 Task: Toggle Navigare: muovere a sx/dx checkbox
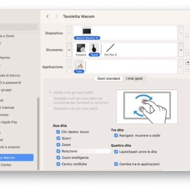point(116,136)
